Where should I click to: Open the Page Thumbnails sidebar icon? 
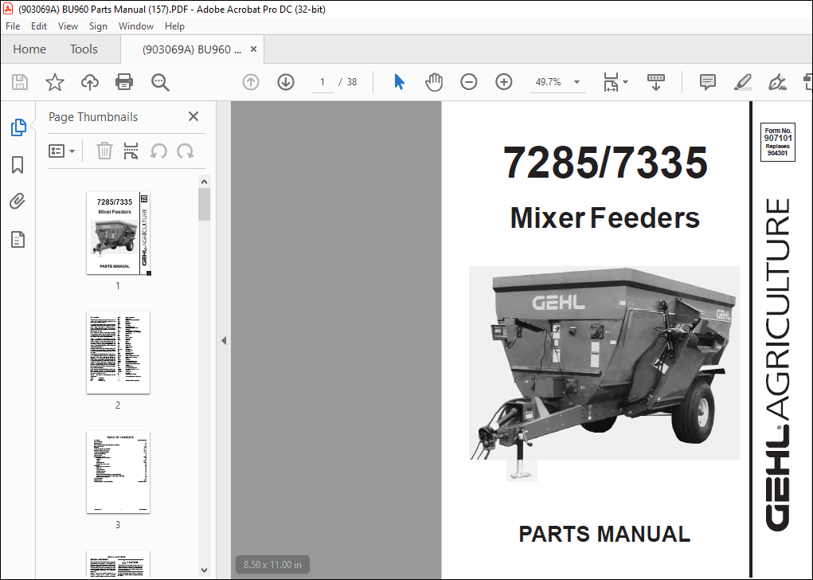pyautogui.click(x=18, y=127)
